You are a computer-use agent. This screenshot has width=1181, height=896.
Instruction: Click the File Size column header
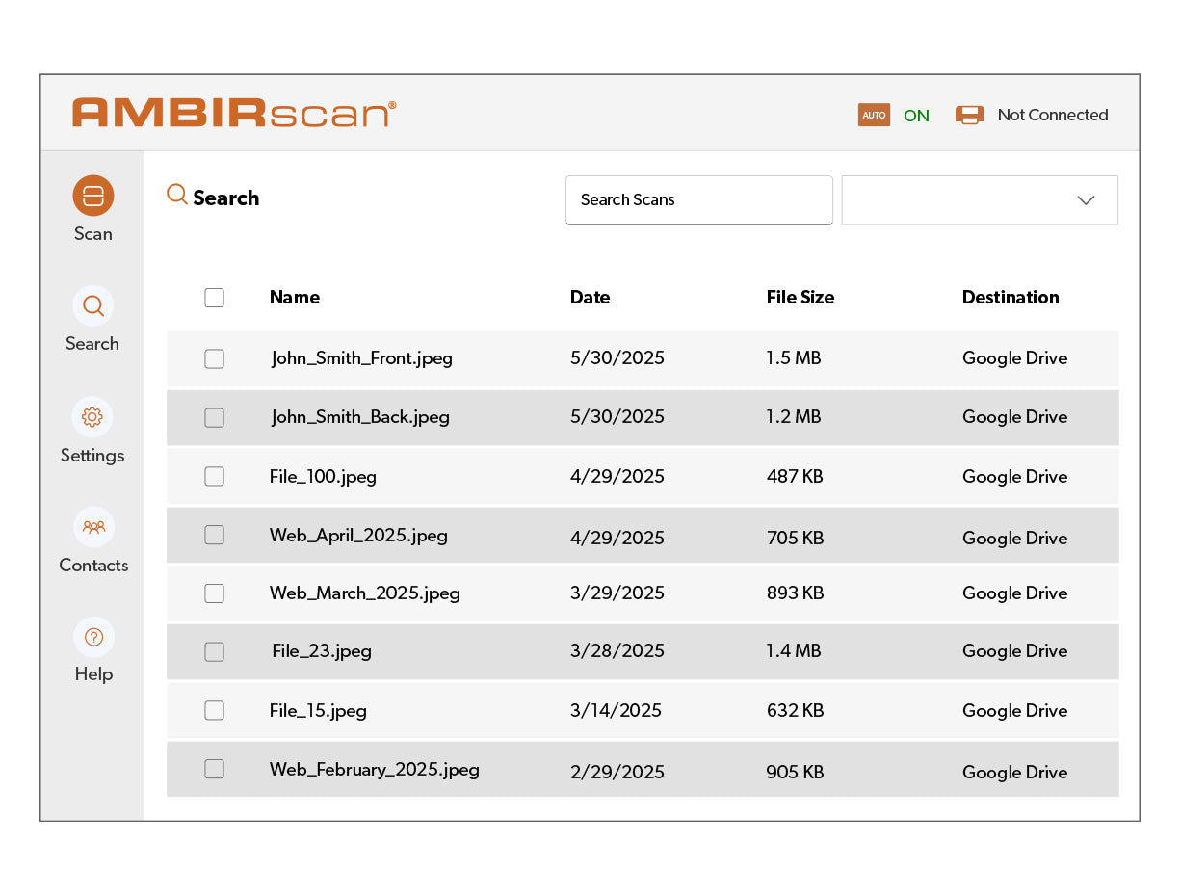[800, 298]
